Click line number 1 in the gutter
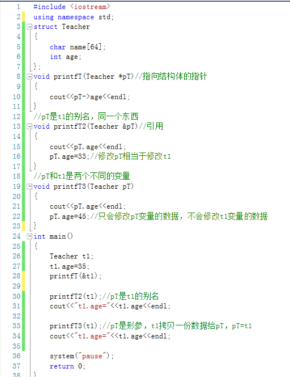 pos(19,7)
